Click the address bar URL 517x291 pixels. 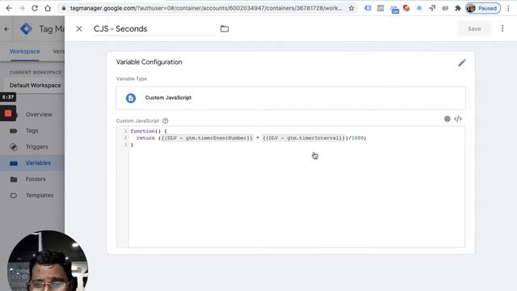coord(206,8)
